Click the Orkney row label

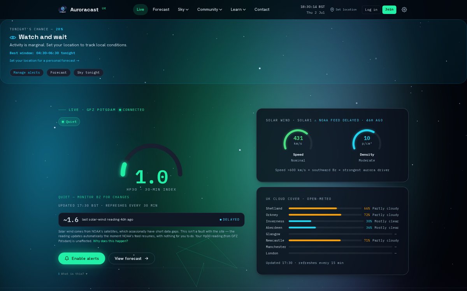(x=272, y=215)
